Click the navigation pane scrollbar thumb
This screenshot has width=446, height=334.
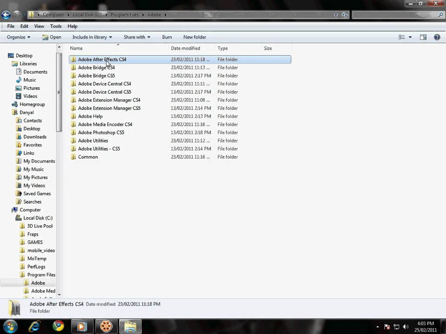(x=59, y=92)
